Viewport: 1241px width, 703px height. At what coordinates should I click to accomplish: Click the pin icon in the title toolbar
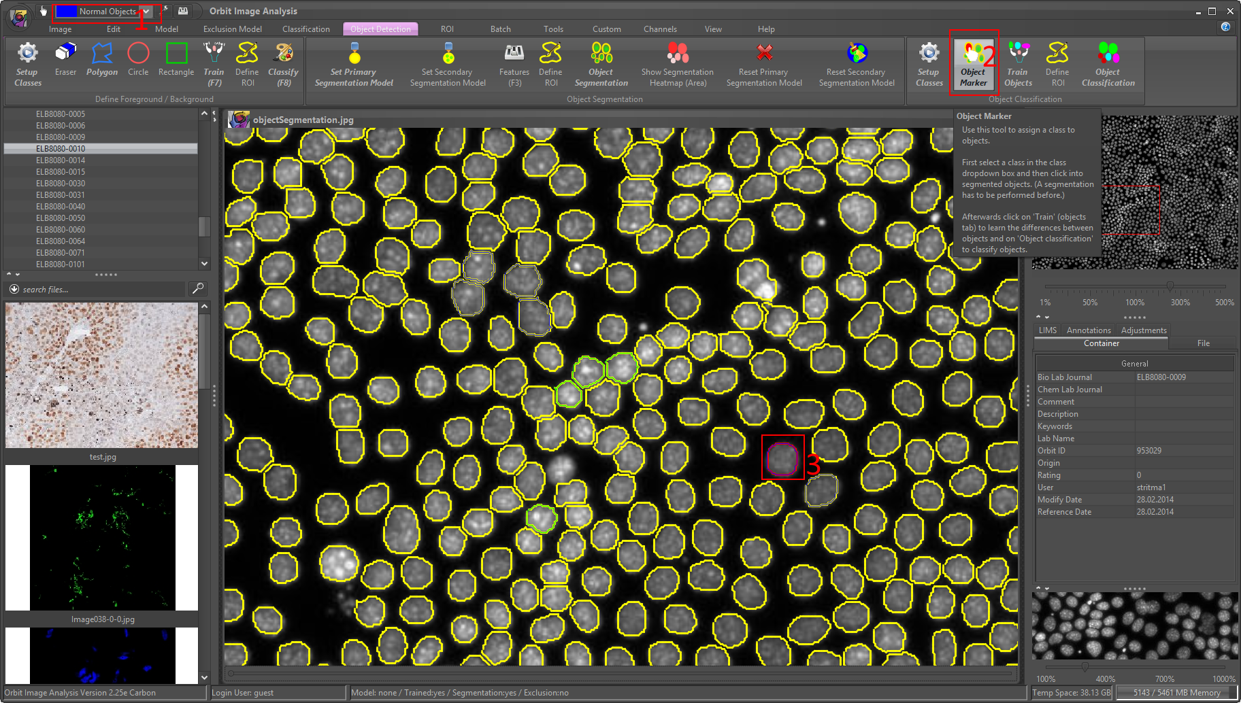click(165, 11)
